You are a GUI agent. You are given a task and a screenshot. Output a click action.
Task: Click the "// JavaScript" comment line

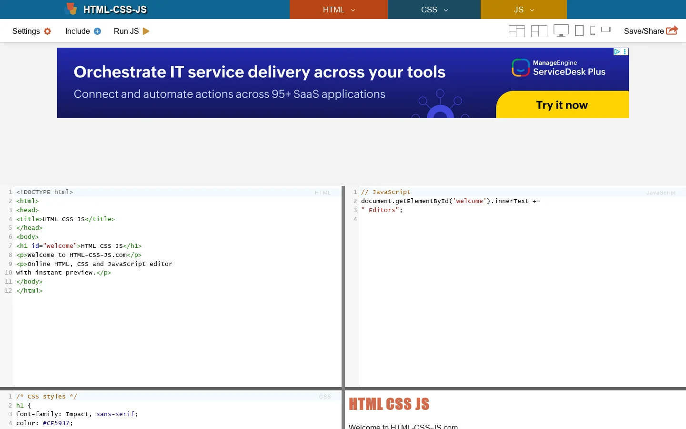click(386, 192)
